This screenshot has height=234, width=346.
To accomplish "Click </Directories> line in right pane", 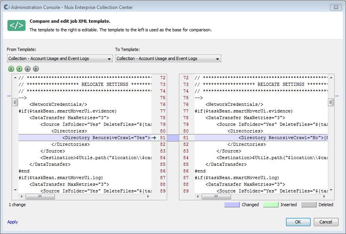I will pyautogui.click(x=247, y=144).
